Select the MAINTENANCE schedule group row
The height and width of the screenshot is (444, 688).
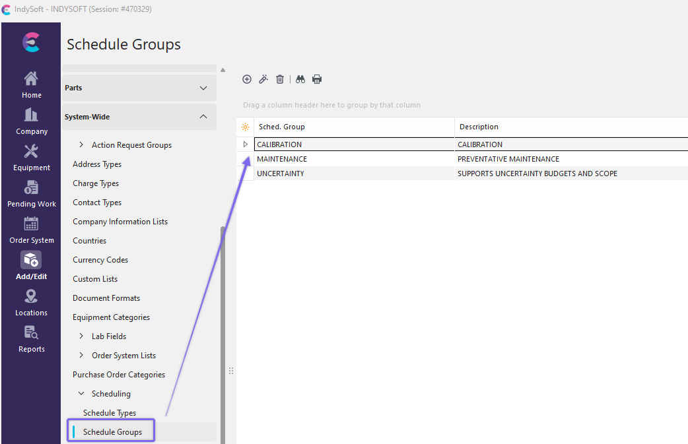282,159
